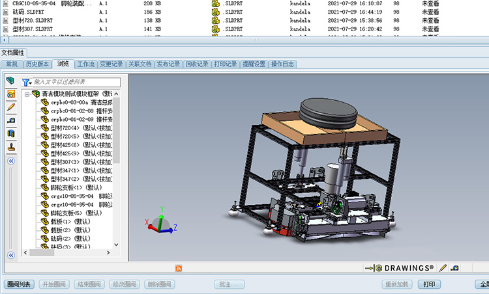Click the XYZ orientation triad in viewport
The image size is (489, 294).
coord(161,221)
